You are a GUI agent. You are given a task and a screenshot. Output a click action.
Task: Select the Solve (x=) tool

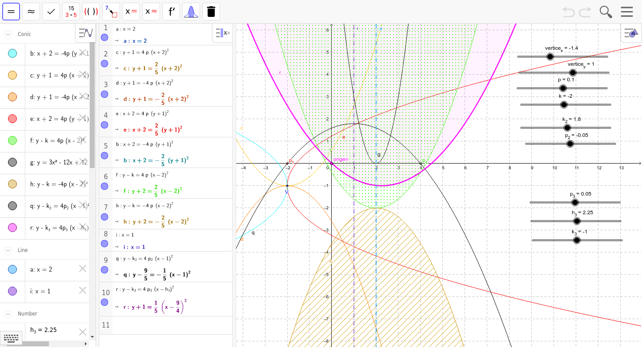pyautogui.click(x=131, y=12)
